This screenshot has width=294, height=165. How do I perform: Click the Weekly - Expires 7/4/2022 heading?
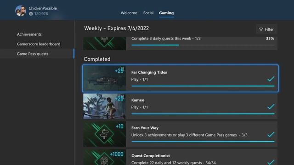(x=116, y=28)
